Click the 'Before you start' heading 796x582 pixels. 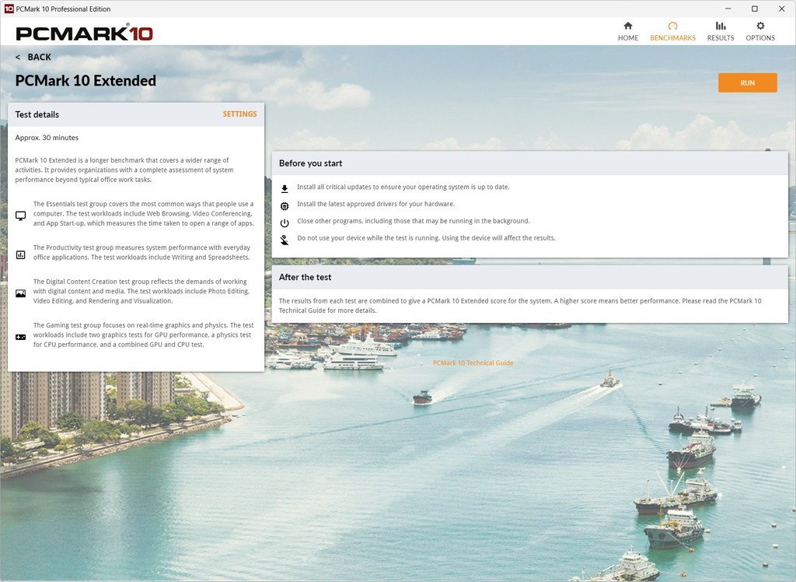(310, 163)
